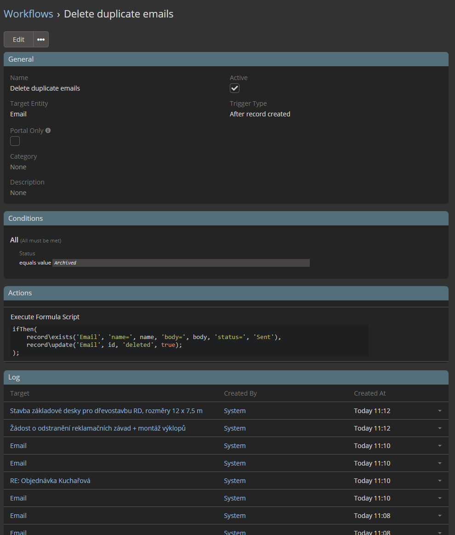
Task: Open row menu for Stavba základové desky log
Action: [439, 411]
